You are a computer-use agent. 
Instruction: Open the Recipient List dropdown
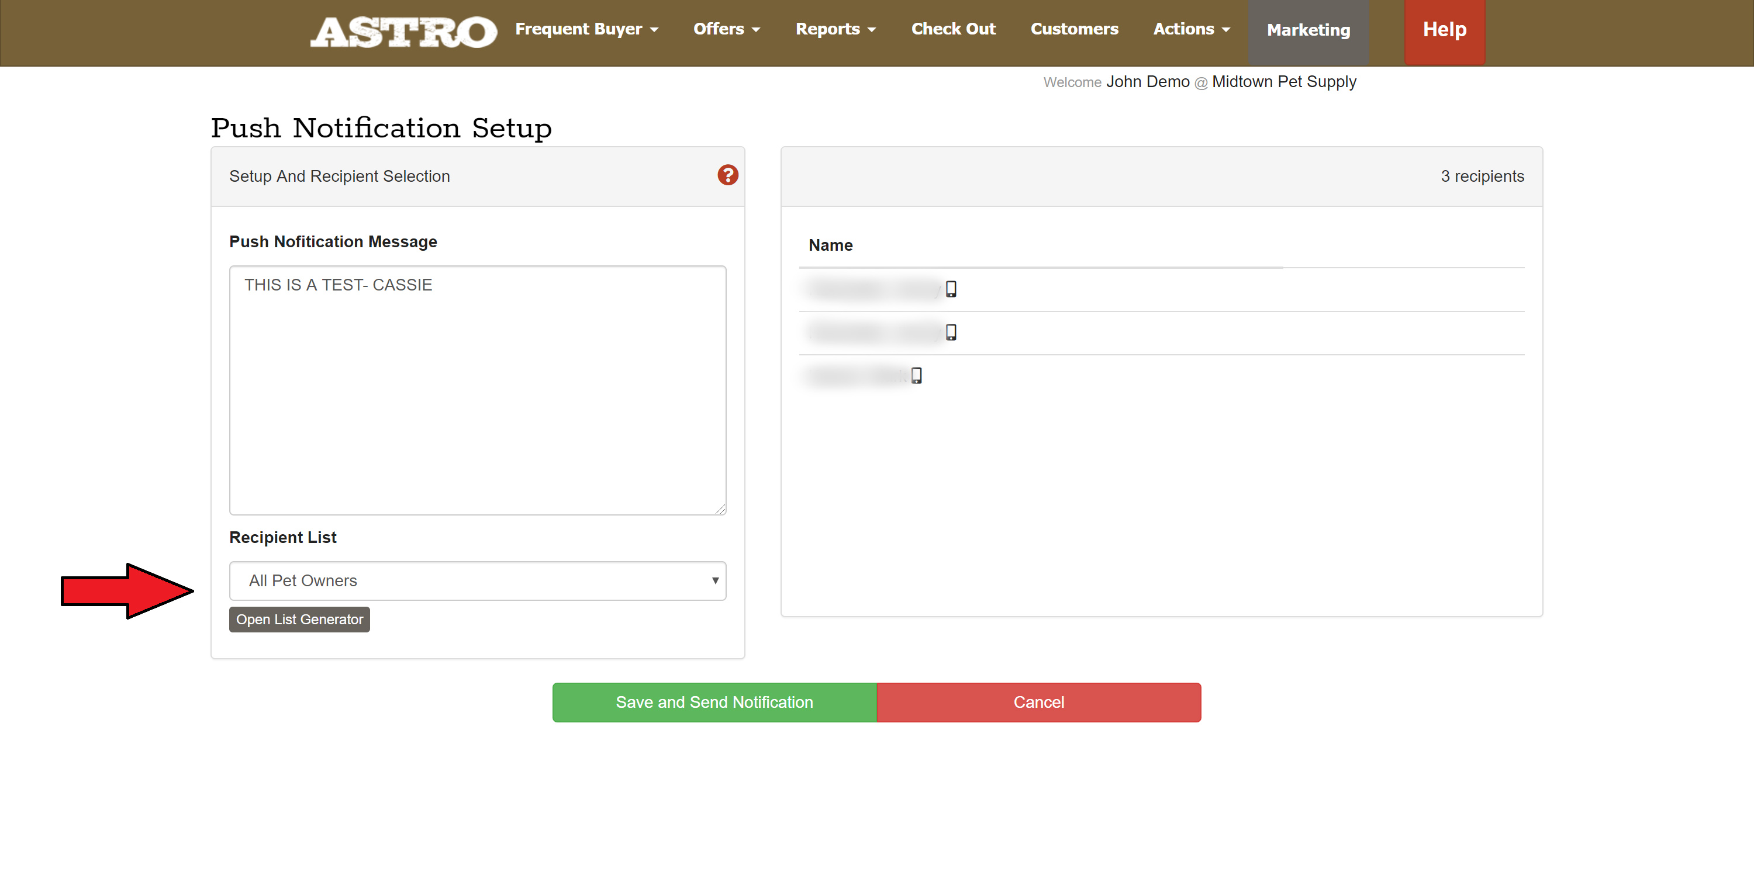pyautogui.click(x=477, y=580)
